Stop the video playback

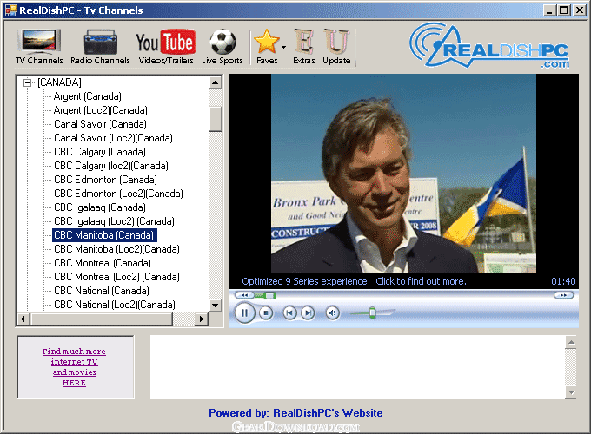click(266, 312)
